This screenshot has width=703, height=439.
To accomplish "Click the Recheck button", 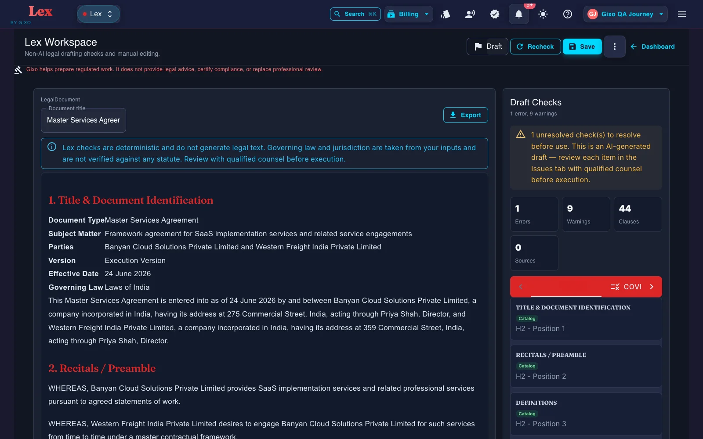I will tap(535, 47).
